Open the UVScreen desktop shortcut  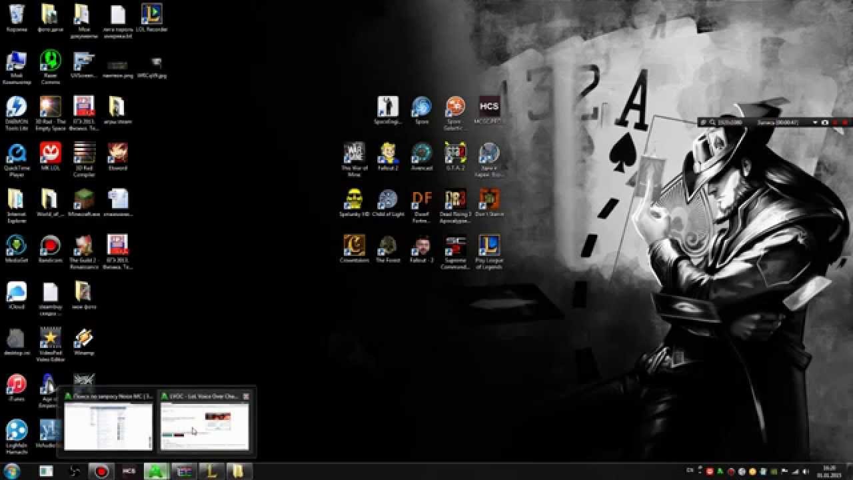tap(84, 64)
